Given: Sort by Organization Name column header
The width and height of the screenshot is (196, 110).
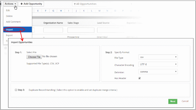Looking at the screenshot, I should point(53,23).
